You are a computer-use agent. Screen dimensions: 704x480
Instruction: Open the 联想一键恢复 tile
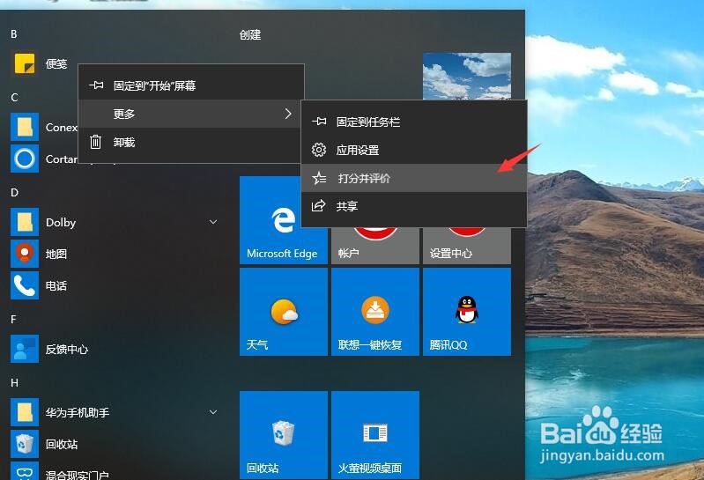(x=375, y=312)
